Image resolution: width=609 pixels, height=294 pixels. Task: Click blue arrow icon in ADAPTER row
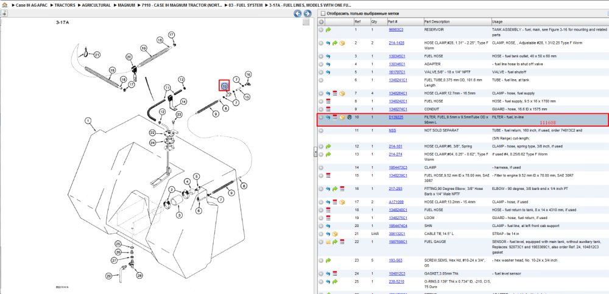[x=328, y=64]
